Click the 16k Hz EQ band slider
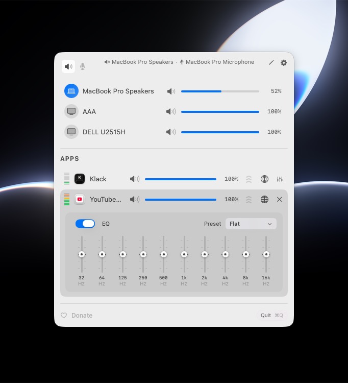Screen dimensions: 348x383 [266, 254]
